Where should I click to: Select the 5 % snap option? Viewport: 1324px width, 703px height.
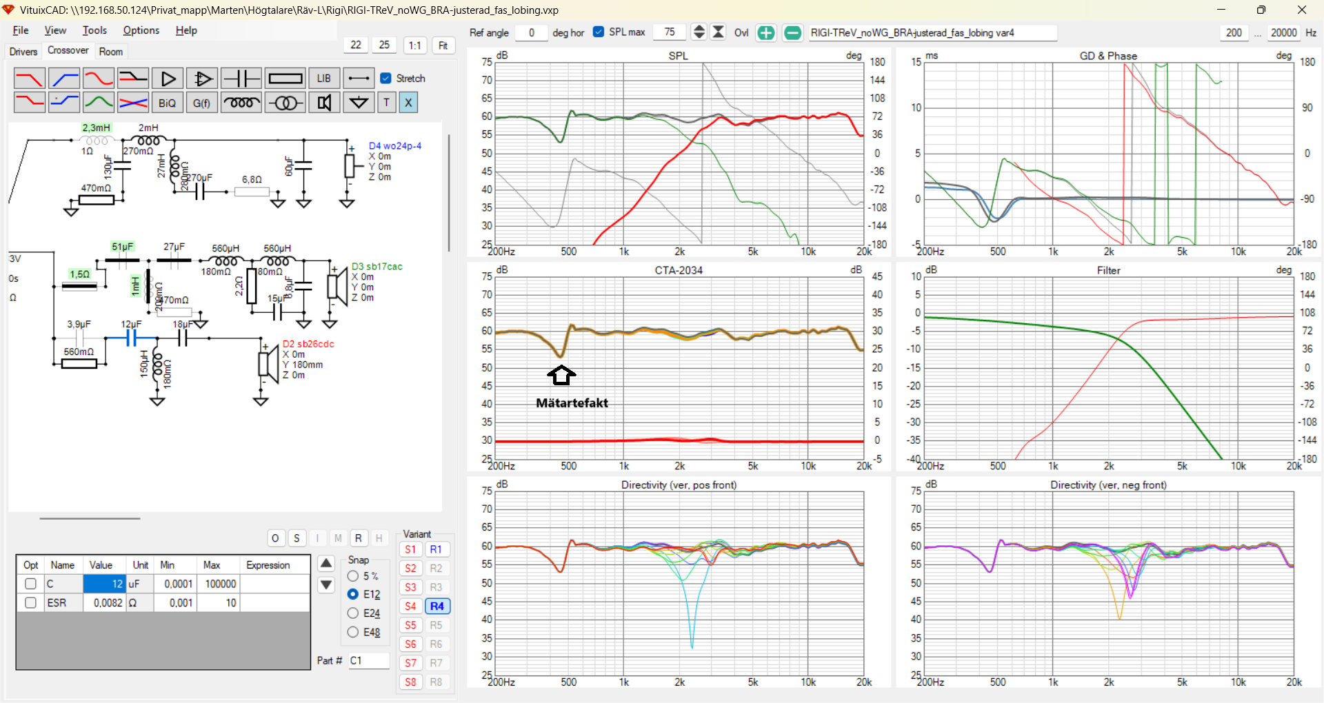[x=353, y=576]
